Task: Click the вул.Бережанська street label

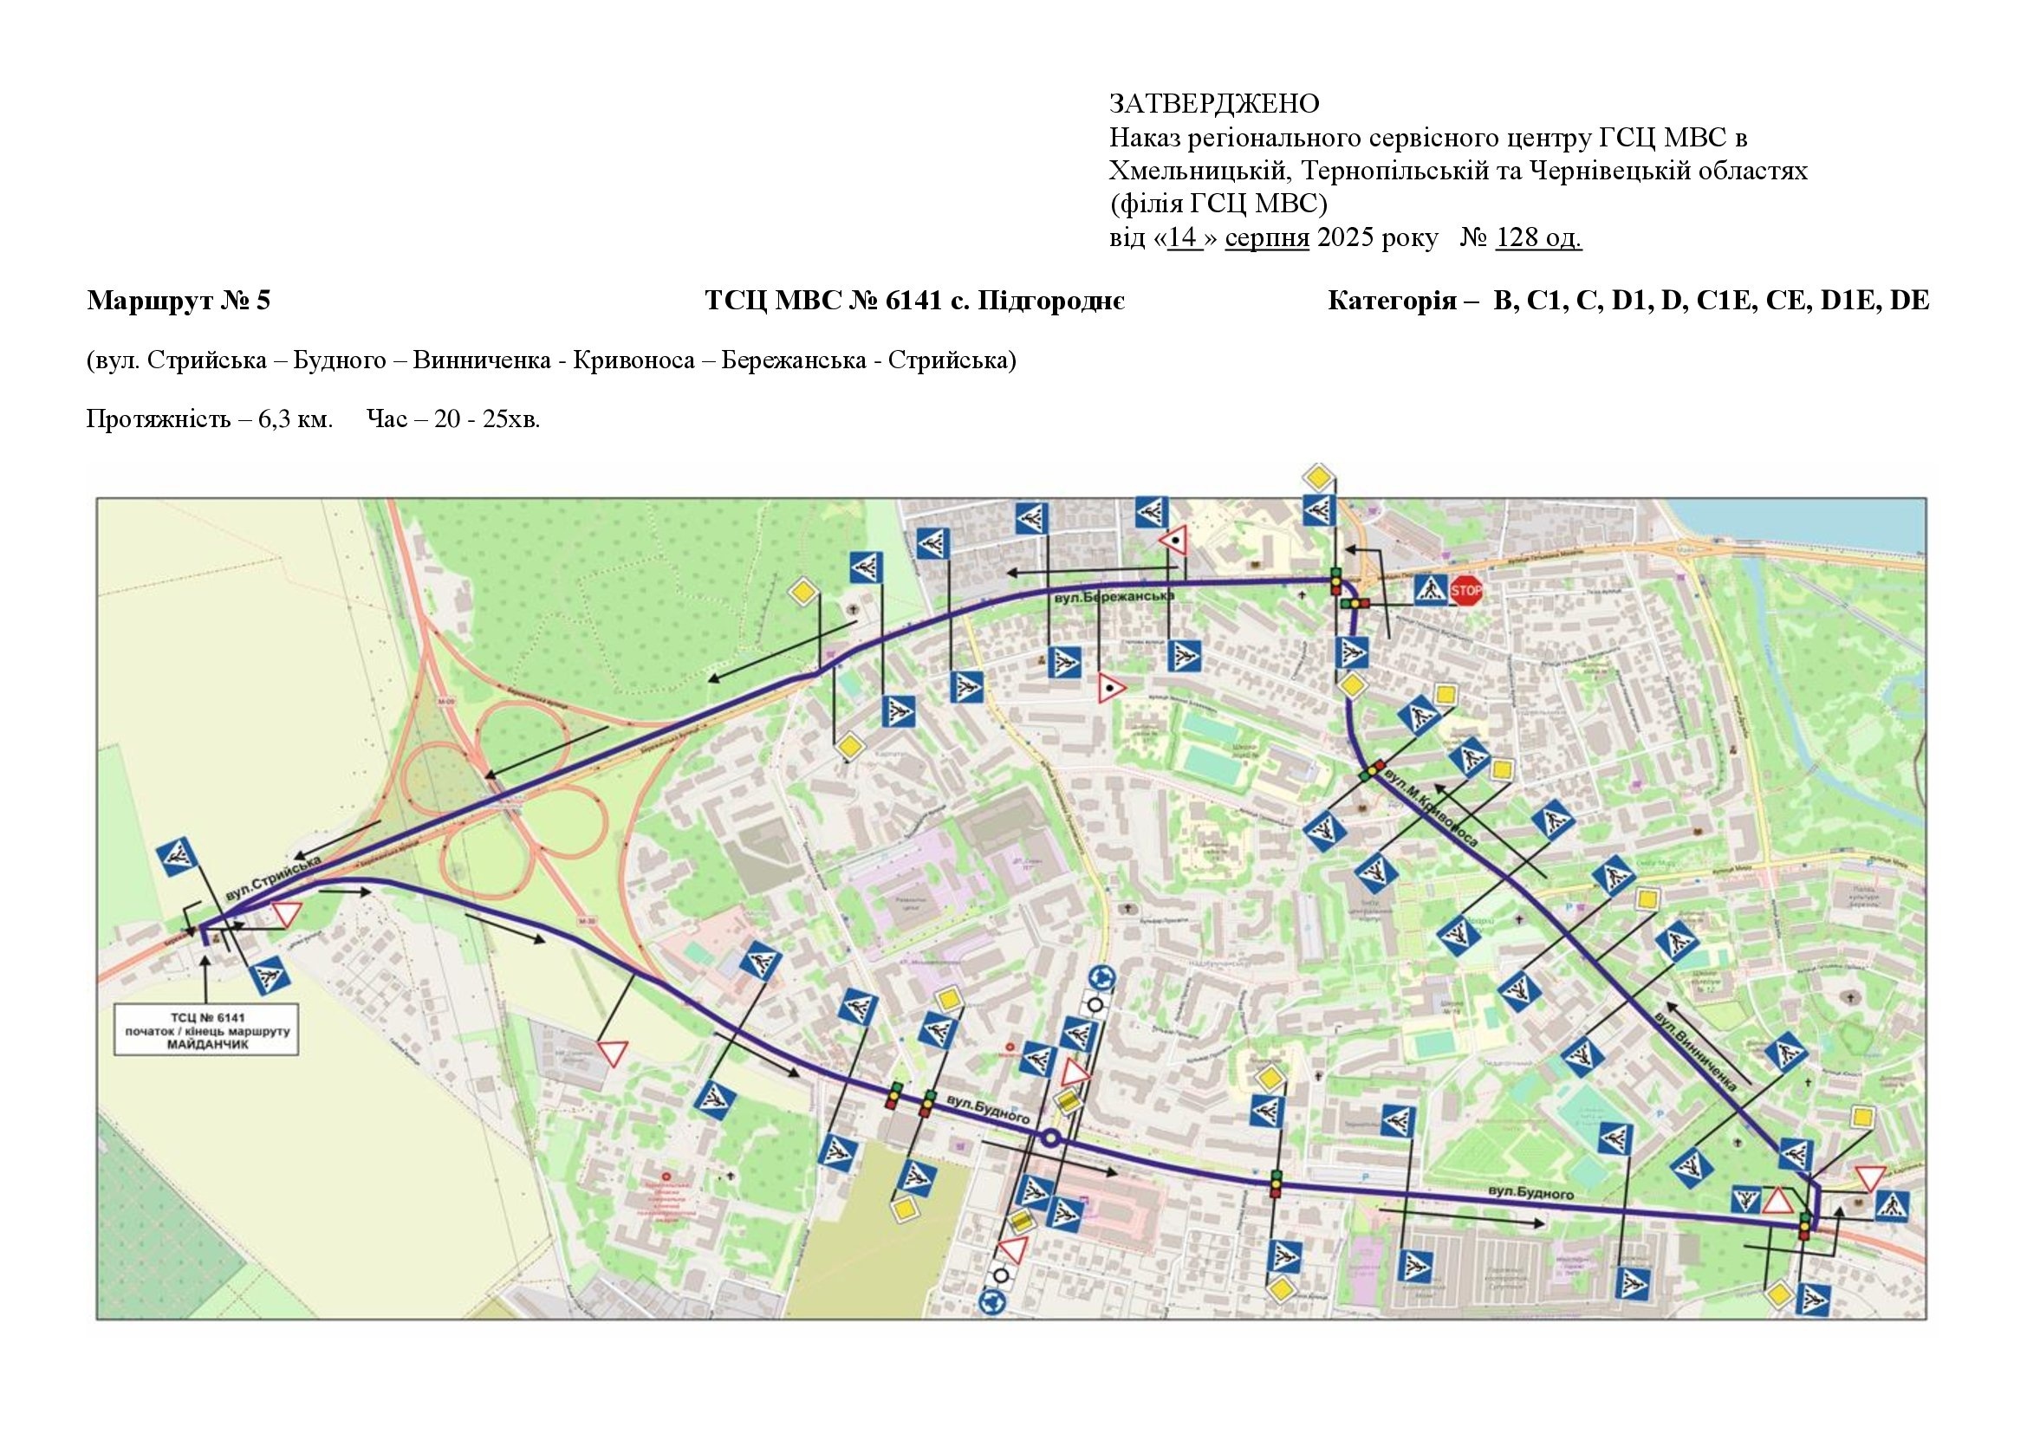Action: [x=1115, y=600]
